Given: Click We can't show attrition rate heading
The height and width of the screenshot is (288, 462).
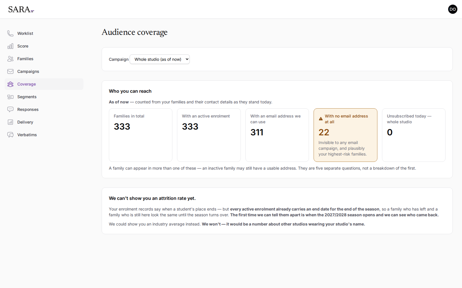Looking at the screenshot, I should pyautogui.click(x=152, y=198).
